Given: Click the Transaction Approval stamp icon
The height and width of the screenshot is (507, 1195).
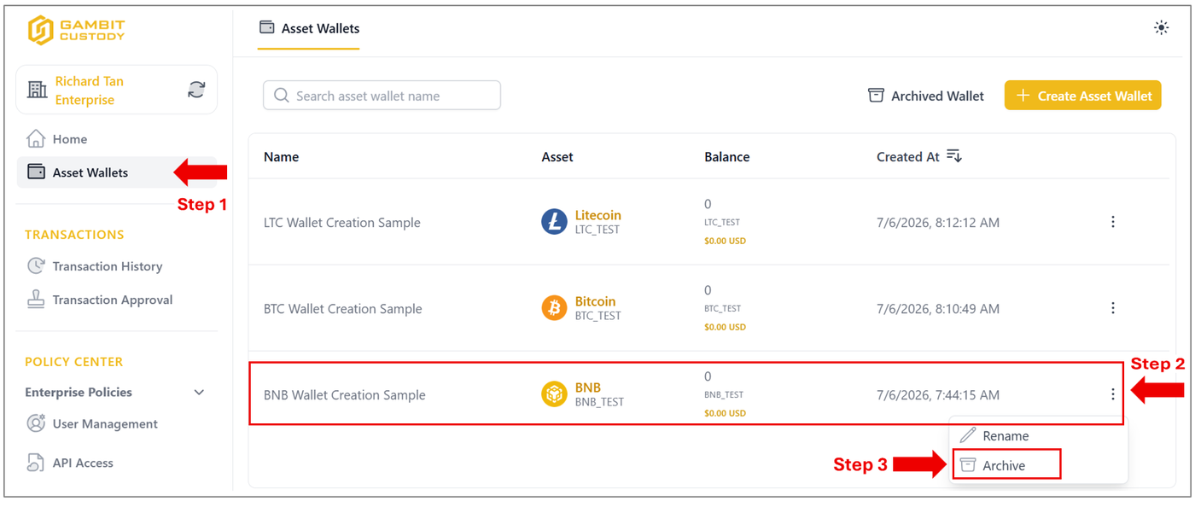Looking at the screenshot, I should 36,299.
